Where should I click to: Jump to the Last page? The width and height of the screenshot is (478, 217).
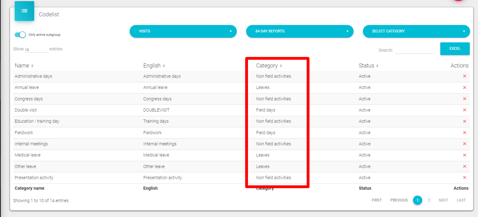[x=461, y=200]
